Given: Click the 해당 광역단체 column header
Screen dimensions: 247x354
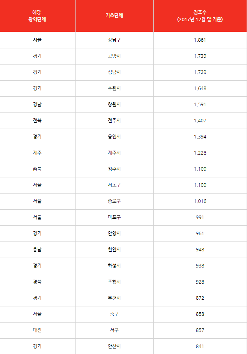Looking at the screenshot, I should 37,16.
